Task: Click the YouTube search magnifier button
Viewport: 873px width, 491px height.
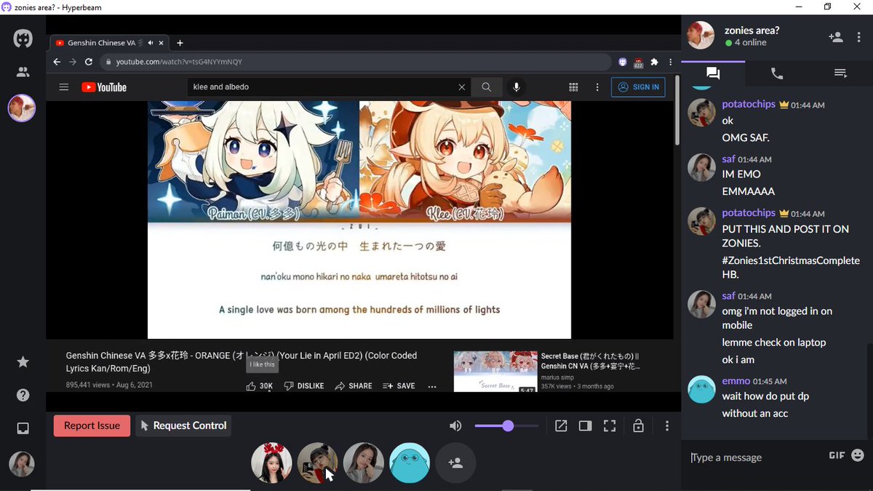Action: (x=486, y=87)
